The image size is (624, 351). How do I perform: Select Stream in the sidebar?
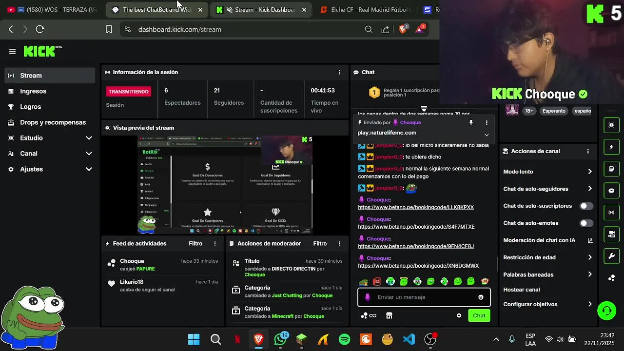tap(50, 76)
